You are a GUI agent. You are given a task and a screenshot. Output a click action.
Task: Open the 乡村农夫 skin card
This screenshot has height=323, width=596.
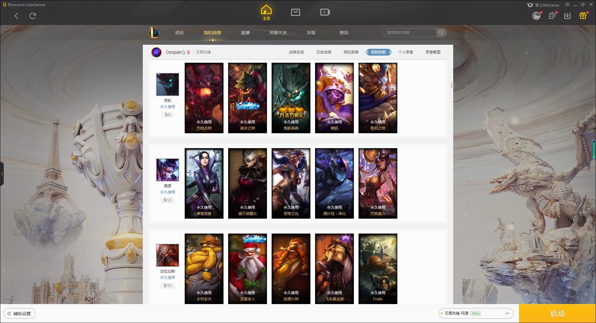coord(204,269)
